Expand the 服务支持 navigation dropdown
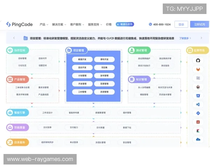Viewport: 210px width, 168px height. (95, 24)
